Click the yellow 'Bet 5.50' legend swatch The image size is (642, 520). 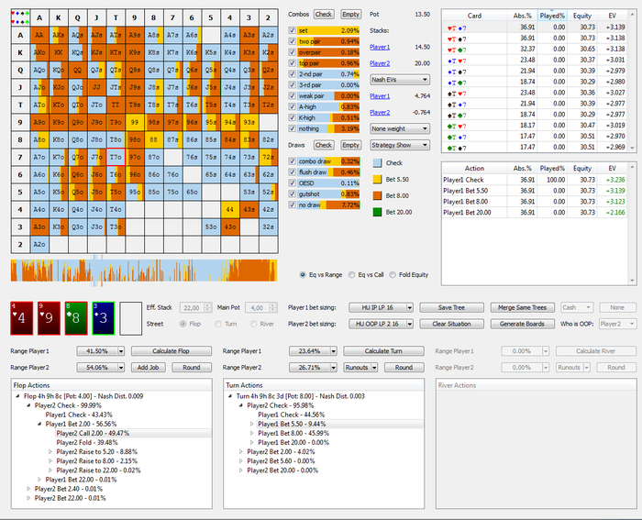tap(377, 180)
